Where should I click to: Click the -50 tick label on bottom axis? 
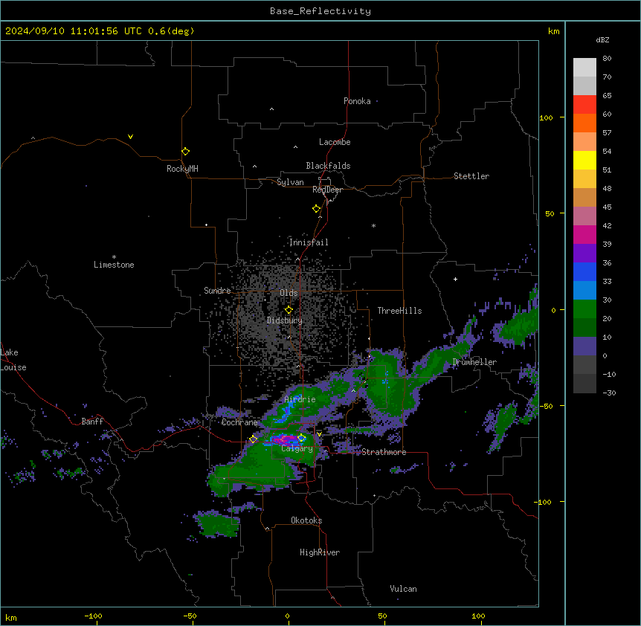click(190, 616)
